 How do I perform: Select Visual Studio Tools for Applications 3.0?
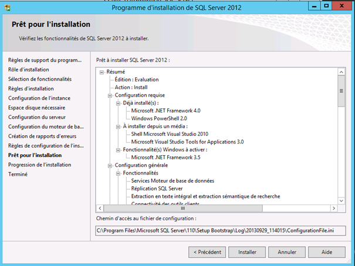click(x=187, y=142)
